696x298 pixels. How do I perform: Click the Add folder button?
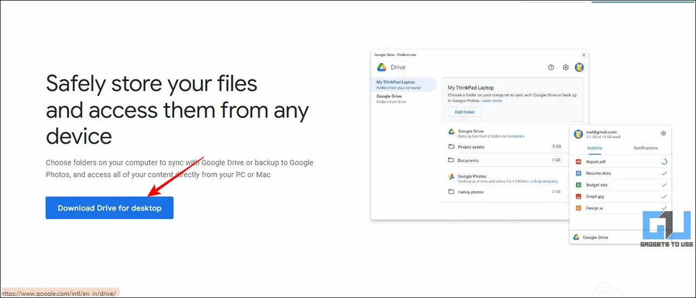click(464, 112)
